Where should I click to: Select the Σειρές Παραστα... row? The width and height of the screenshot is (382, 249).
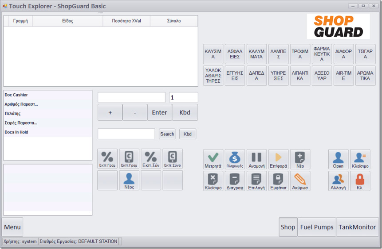[x=48, y=123]
